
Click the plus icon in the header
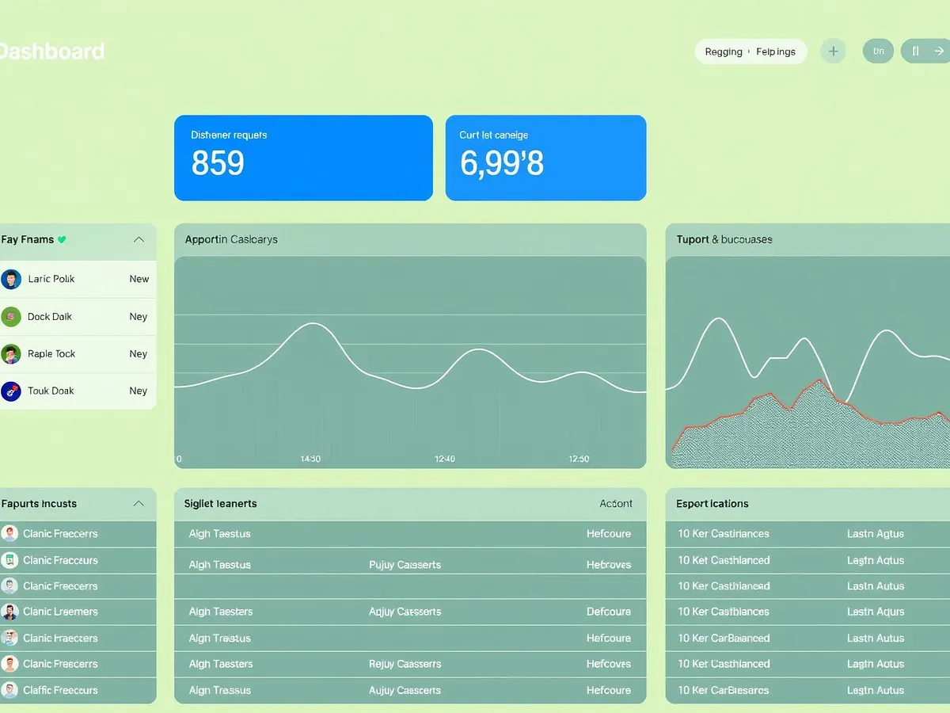pyautogui.click(x=833, y=51)
